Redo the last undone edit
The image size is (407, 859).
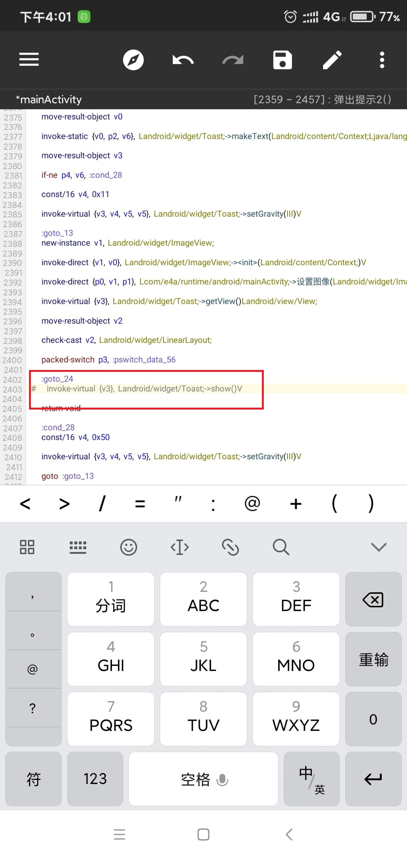click(233, 60)
